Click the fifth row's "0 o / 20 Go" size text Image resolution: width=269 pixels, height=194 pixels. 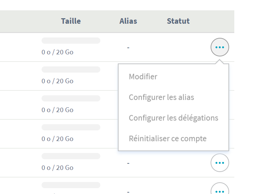pos(57,168)
